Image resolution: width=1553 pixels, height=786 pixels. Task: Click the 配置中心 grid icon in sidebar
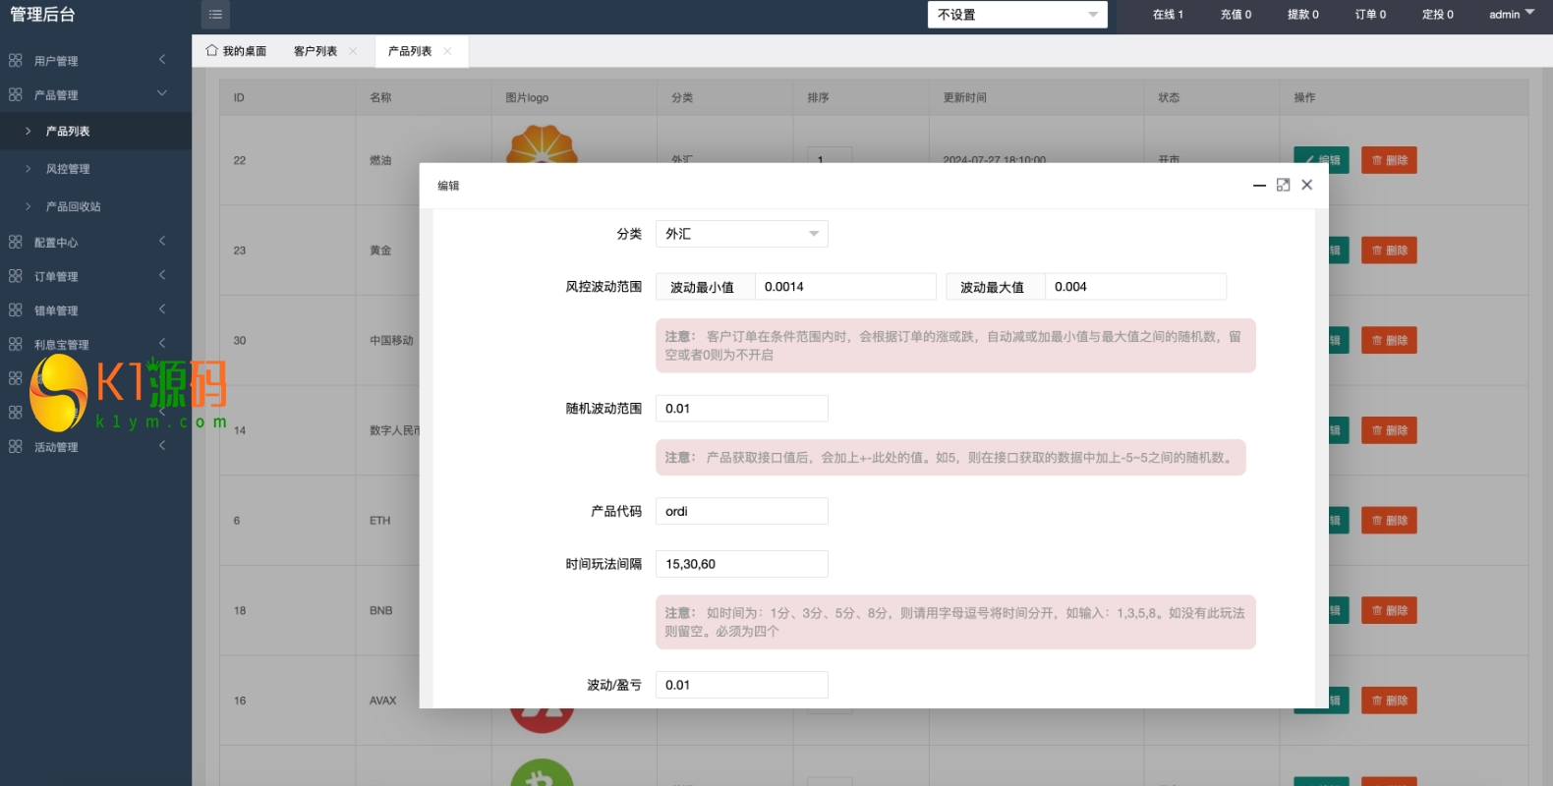pyautogui.click(x=15, y=242)
